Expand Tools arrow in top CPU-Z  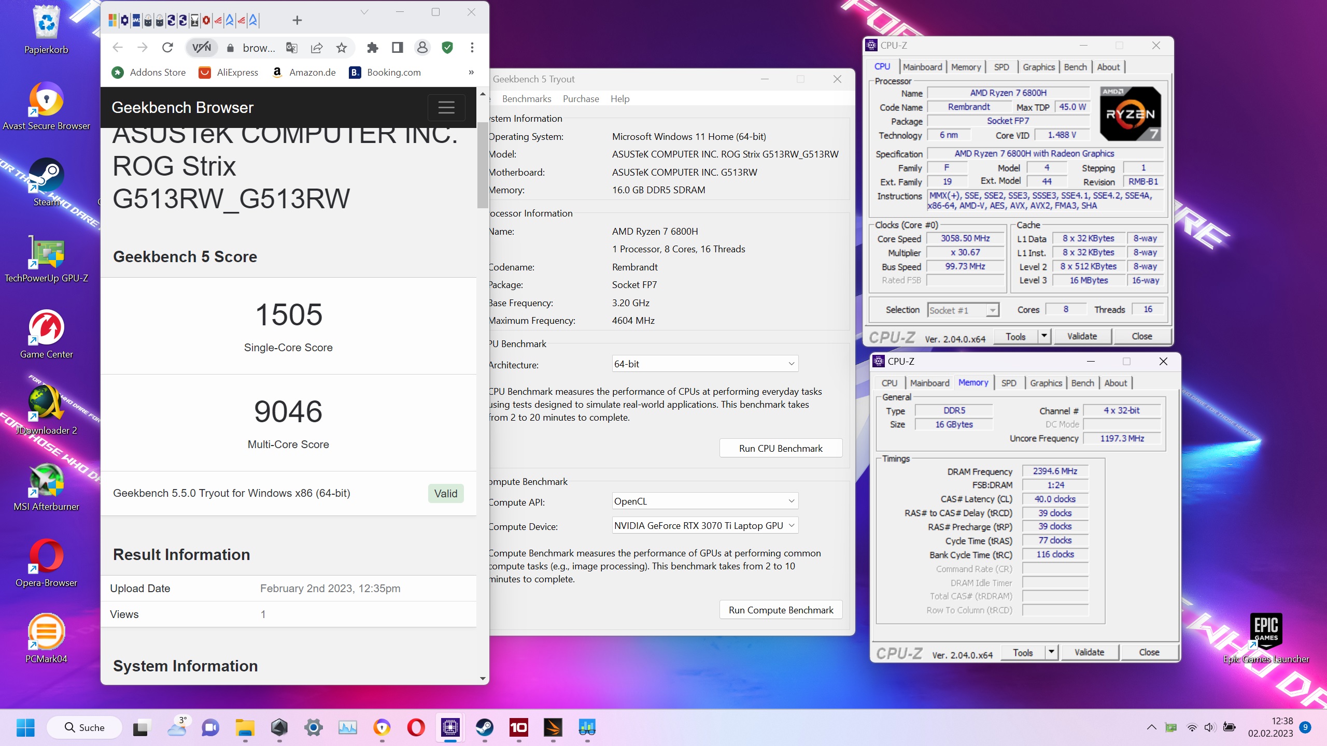(1044, 337)
